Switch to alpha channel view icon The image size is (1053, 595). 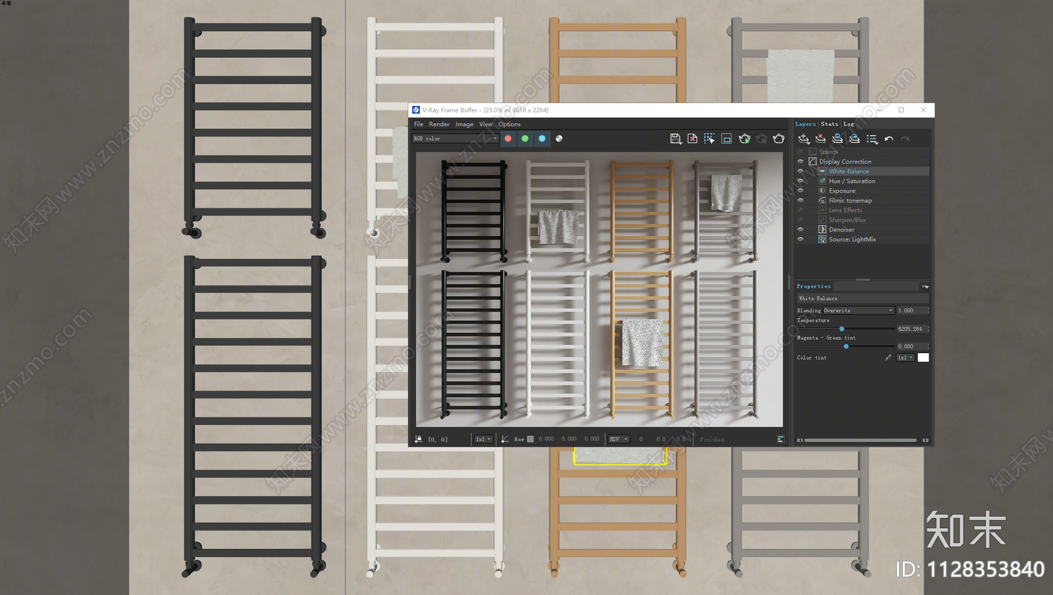[559, 139]
